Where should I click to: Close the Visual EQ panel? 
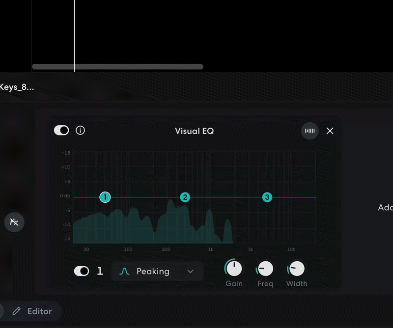click(x=330, y=131)
